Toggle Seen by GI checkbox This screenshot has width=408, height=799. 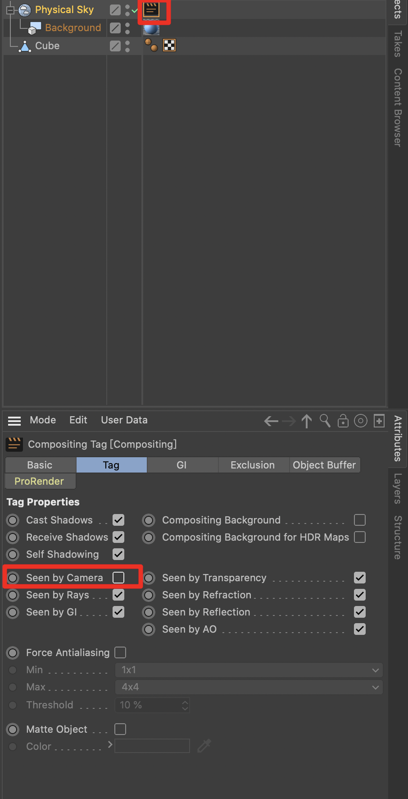(x=118, y=612)
